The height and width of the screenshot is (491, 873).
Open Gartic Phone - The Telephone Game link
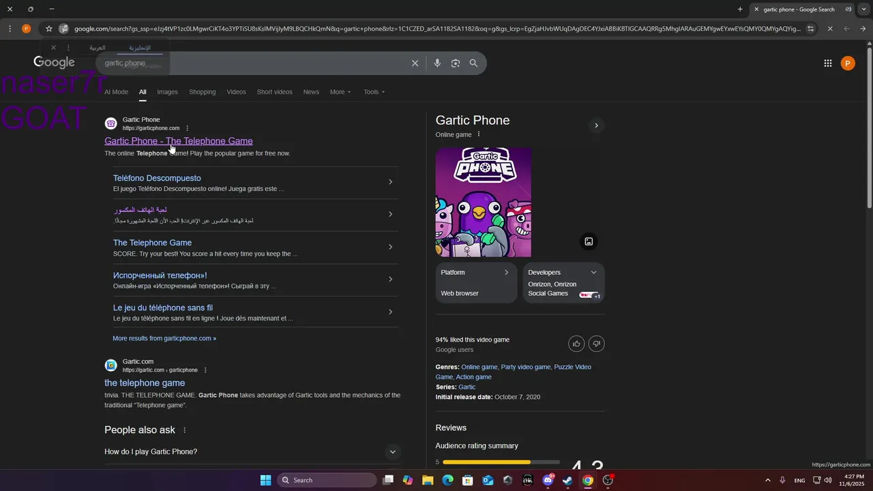179,141
